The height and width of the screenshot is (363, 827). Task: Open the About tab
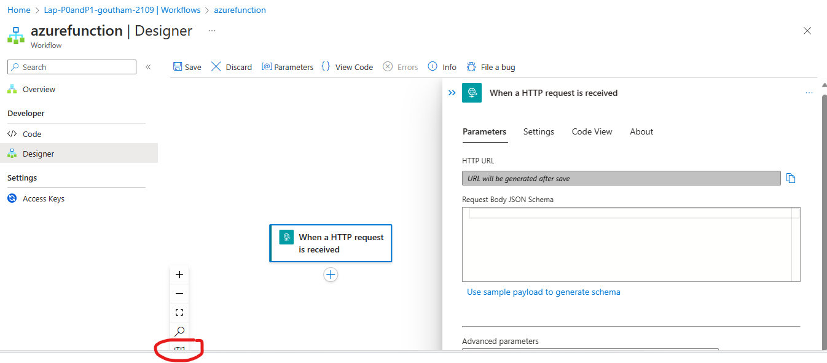(641, 131)
